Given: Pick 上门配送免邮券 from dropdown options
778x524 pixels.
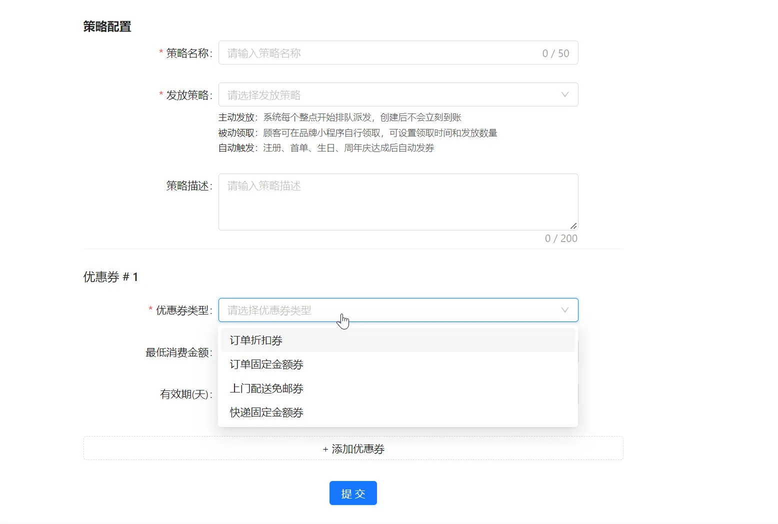Looking at the screenshot, I should click(x=398, y=388).
